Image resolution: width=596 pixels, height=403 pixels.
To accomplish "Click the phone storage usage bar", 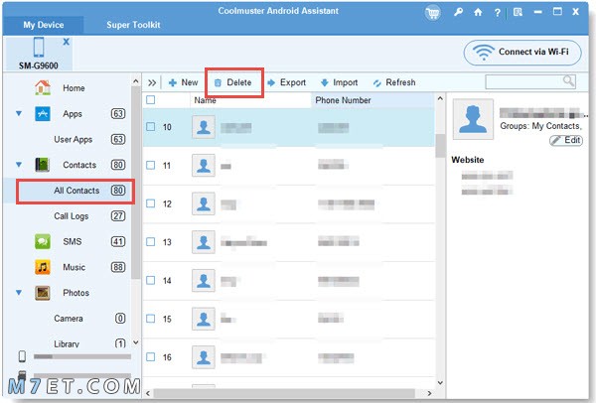I will pos(82,356).
